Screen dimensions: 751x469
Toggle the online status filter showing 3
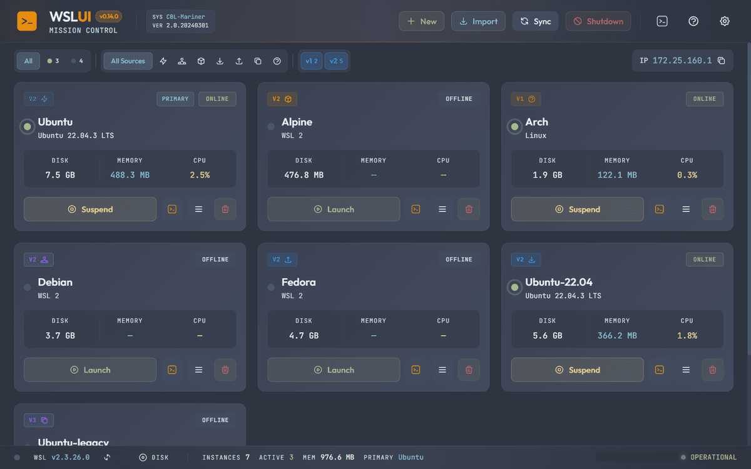[53, 61]
